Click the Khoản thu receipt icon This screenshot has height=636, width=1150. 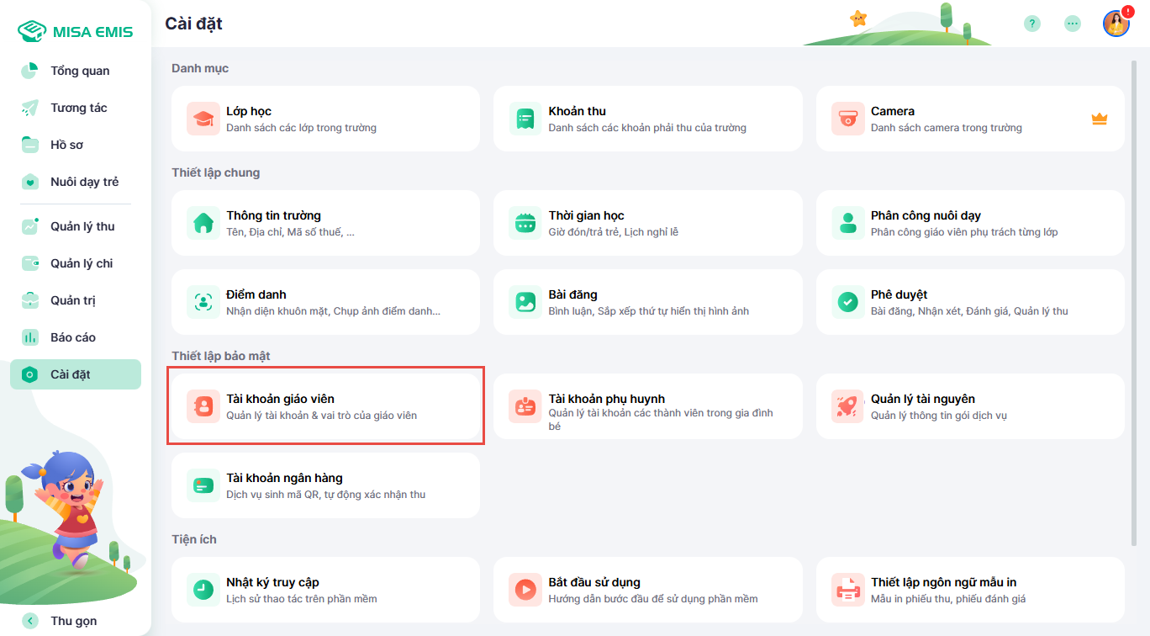point(525,119)
